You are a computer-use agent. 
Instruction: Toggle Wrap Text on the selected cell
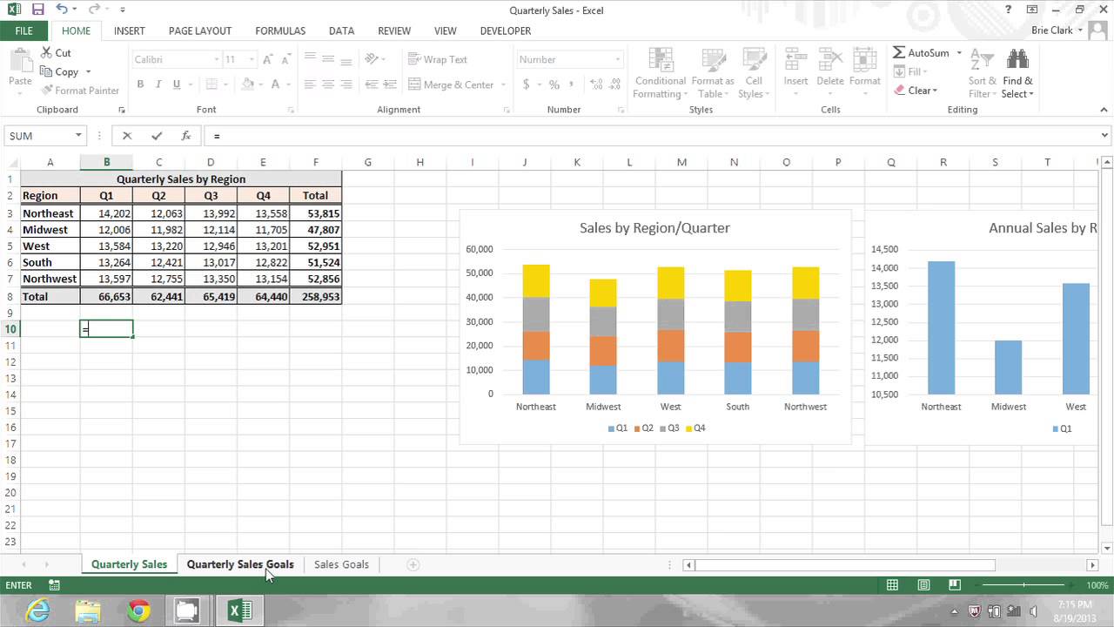tap(440, 59)
